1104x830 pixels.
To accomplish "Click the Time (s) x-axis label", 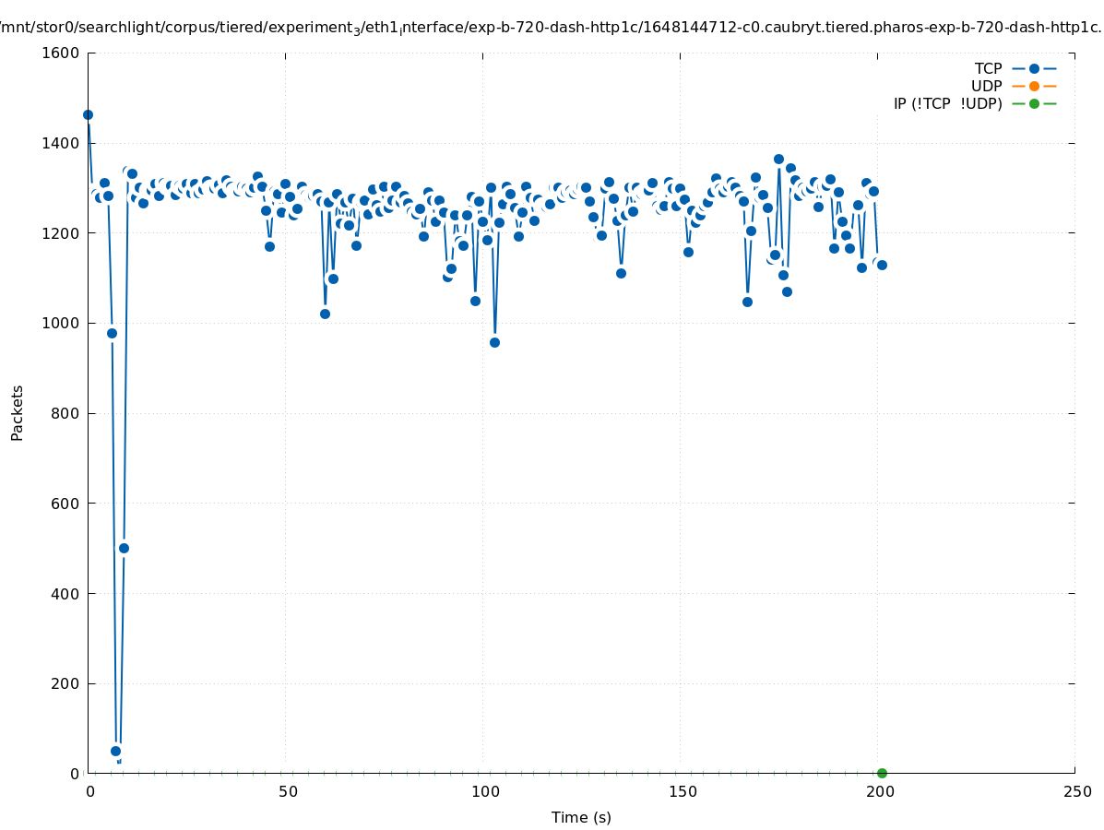I will 581,817.
